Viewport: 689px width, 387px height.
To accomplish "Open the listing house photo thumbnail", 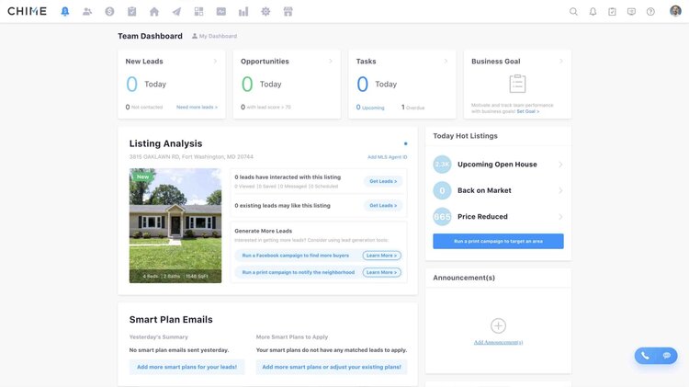I will click(175, 225).
